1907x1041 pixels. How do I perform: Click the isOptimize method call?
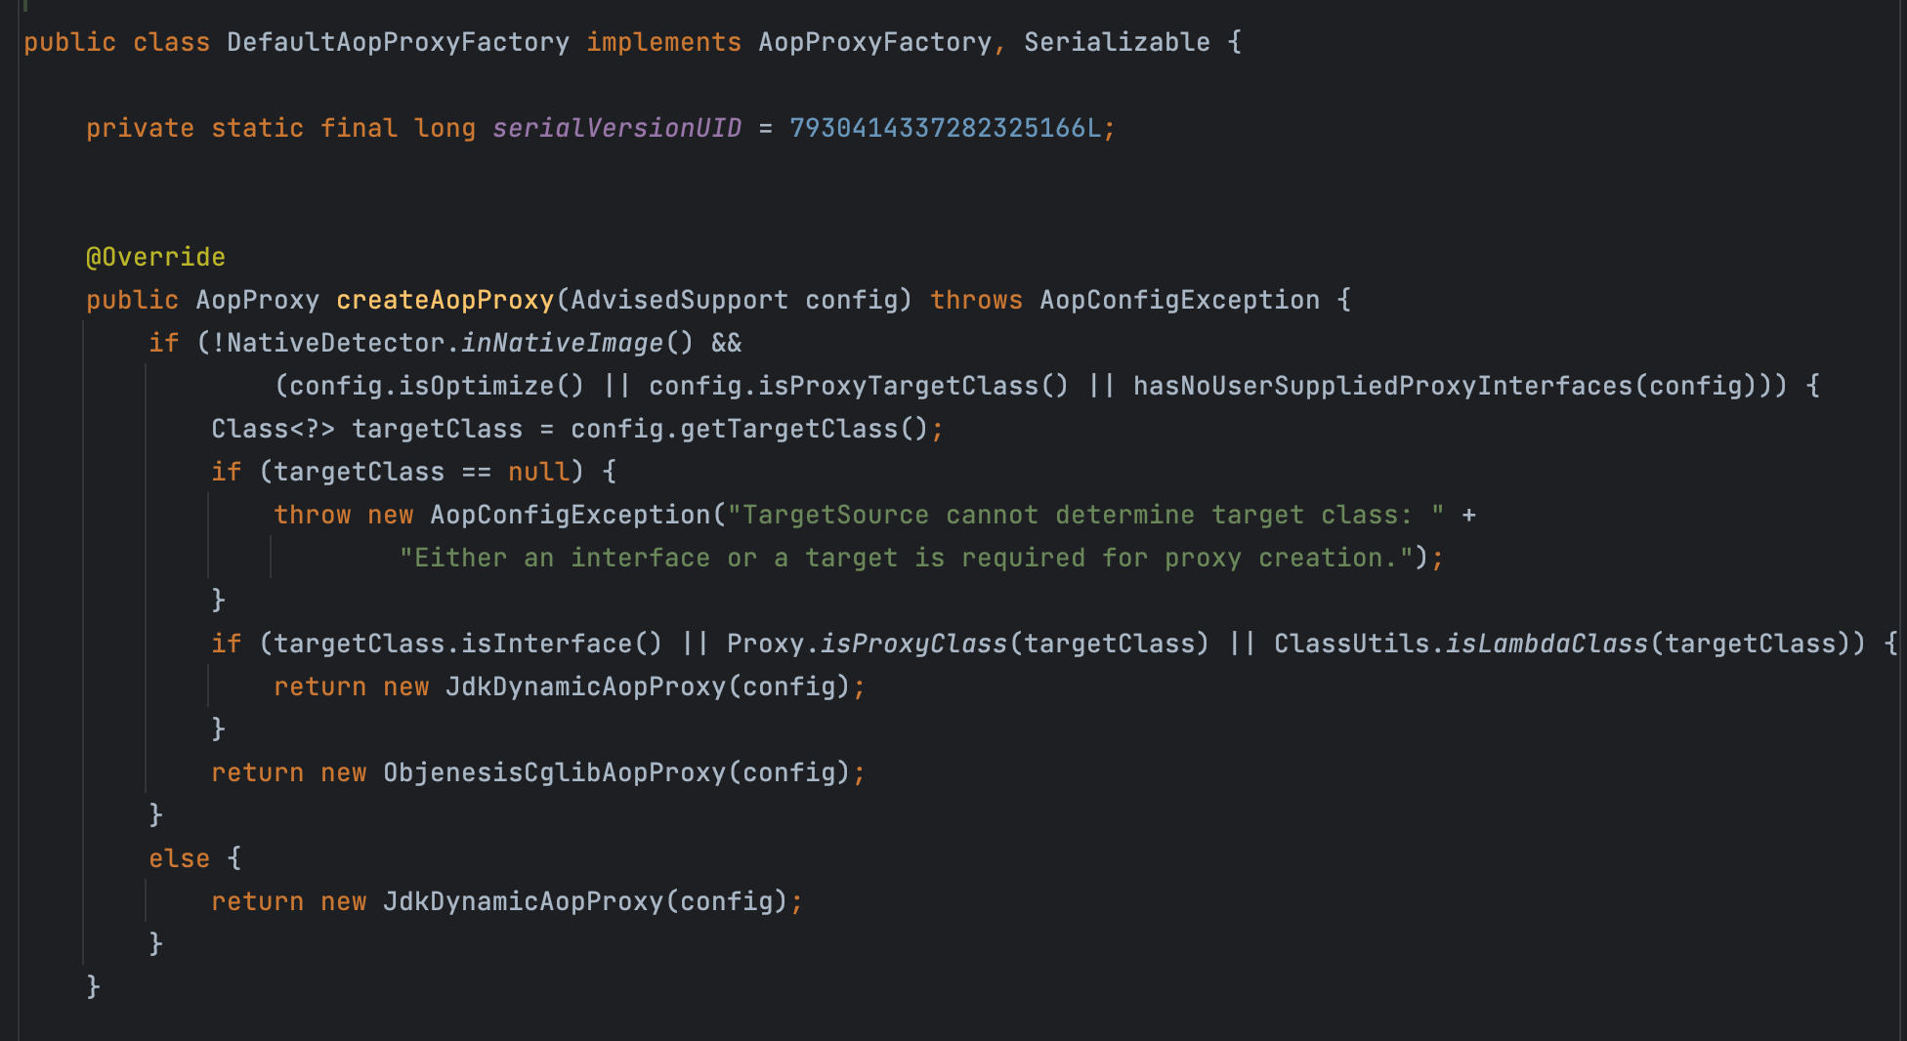[x=476, y=386]
